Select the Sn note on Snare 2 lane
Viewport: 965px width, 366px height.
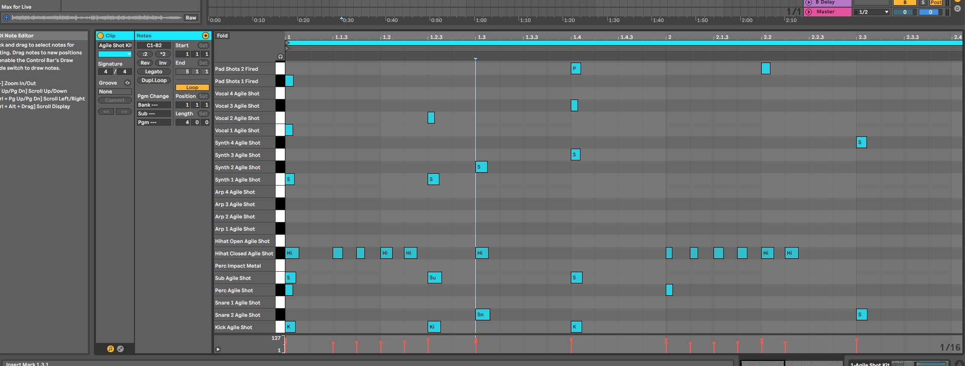(483, 315)
